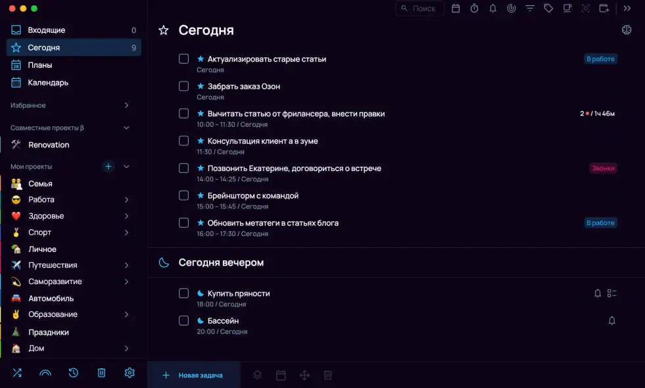Viewport: 645px width, 388px height.
Task: Click the brain icon near Сегодня header
Action: click(627, 30)
